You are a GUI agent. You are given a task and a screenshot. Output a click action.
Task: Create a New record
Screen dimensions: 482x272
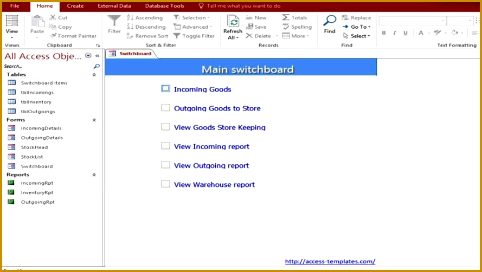(256, 17)
